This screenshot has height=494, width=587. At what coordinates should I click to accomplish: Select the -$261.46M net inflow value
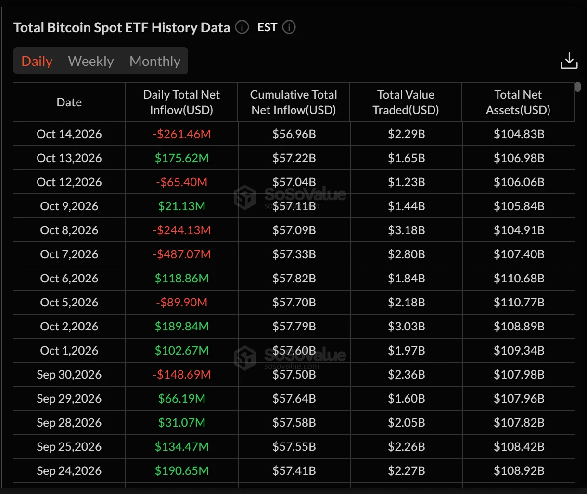(x=181, y=134)
